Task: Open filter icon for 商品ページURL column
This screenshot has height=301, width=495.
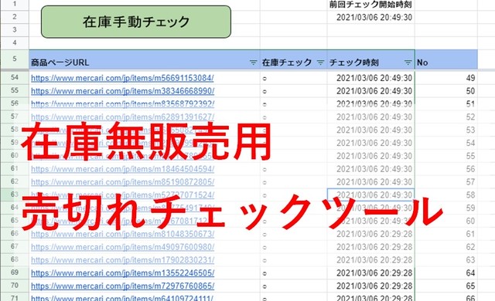Action: pyautogui.click(x=253, y=63)
